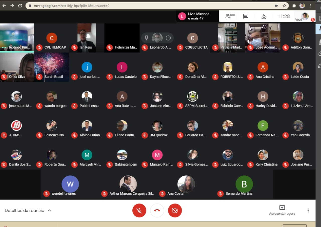
Task: Open Chrome's three-dot menu
Action: [310, 5]
